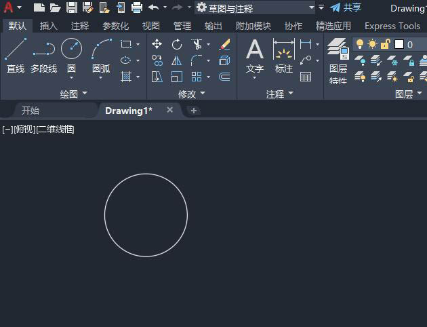Select the Scale tool
The image size is (427, 327).
[177, 77]
